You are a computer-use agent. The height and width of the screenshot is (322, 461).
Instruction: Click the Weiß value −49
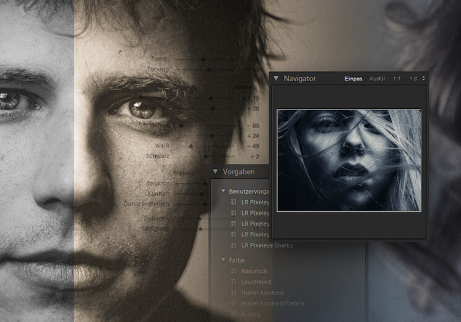(x=253, y=146)
